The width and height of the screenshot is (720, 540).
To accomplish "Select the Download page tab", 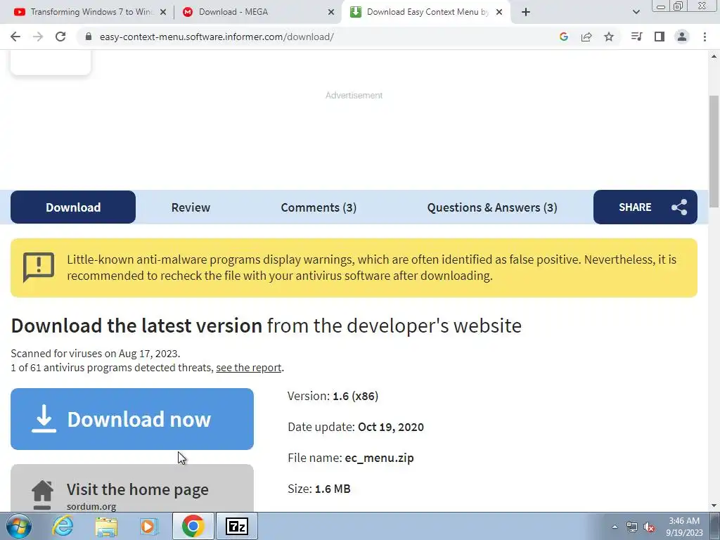I will pos(73,207).
